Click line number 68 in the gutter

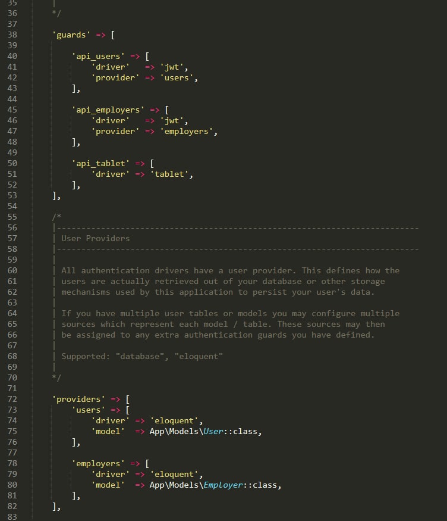tap(12, 356)
